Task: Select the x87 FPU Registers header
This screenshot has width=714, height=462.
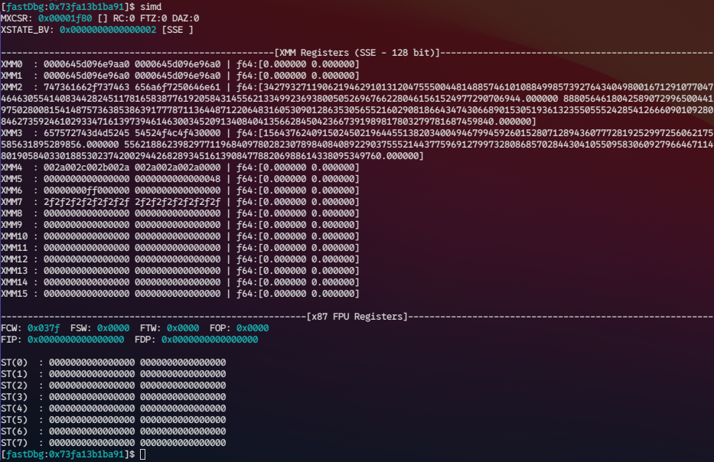Action: pyautogui.click(x=357, y=317)
